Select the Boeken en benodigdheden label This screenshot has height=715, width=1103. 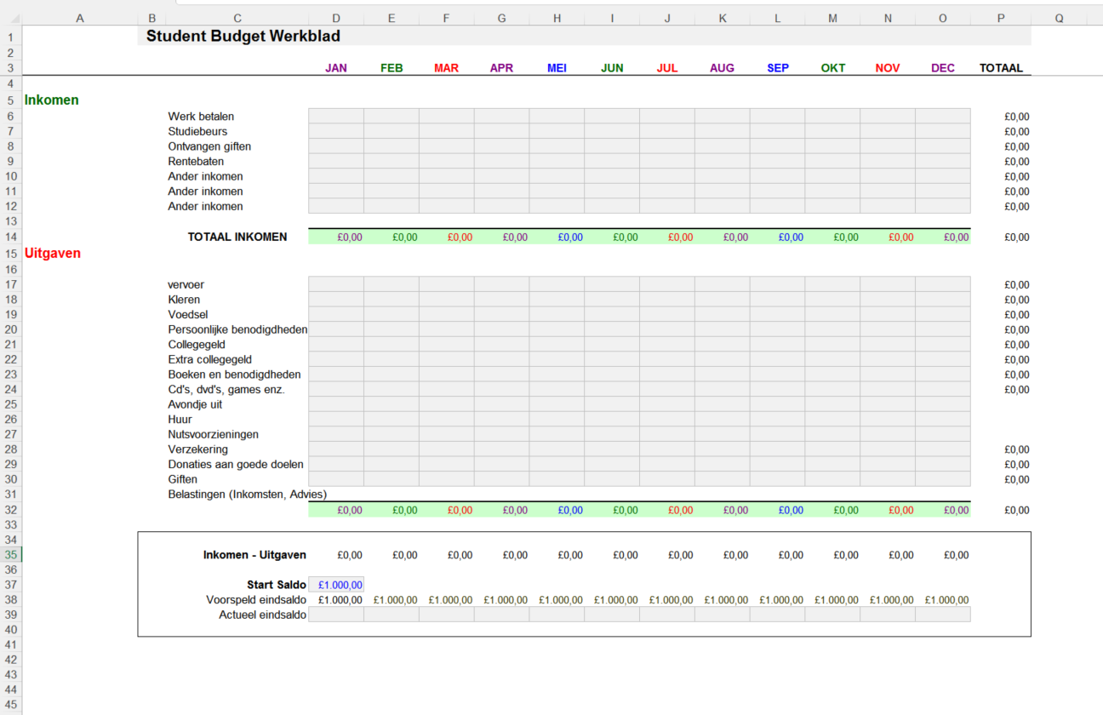(x=234, y=375)
